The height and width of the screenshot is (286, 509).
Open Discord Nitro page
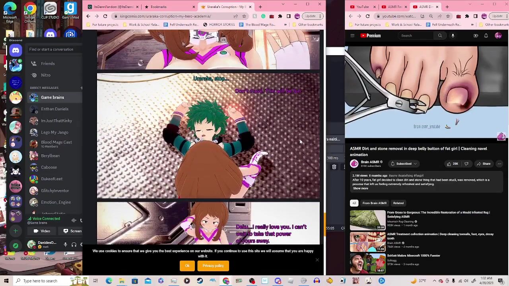point(46,75)
